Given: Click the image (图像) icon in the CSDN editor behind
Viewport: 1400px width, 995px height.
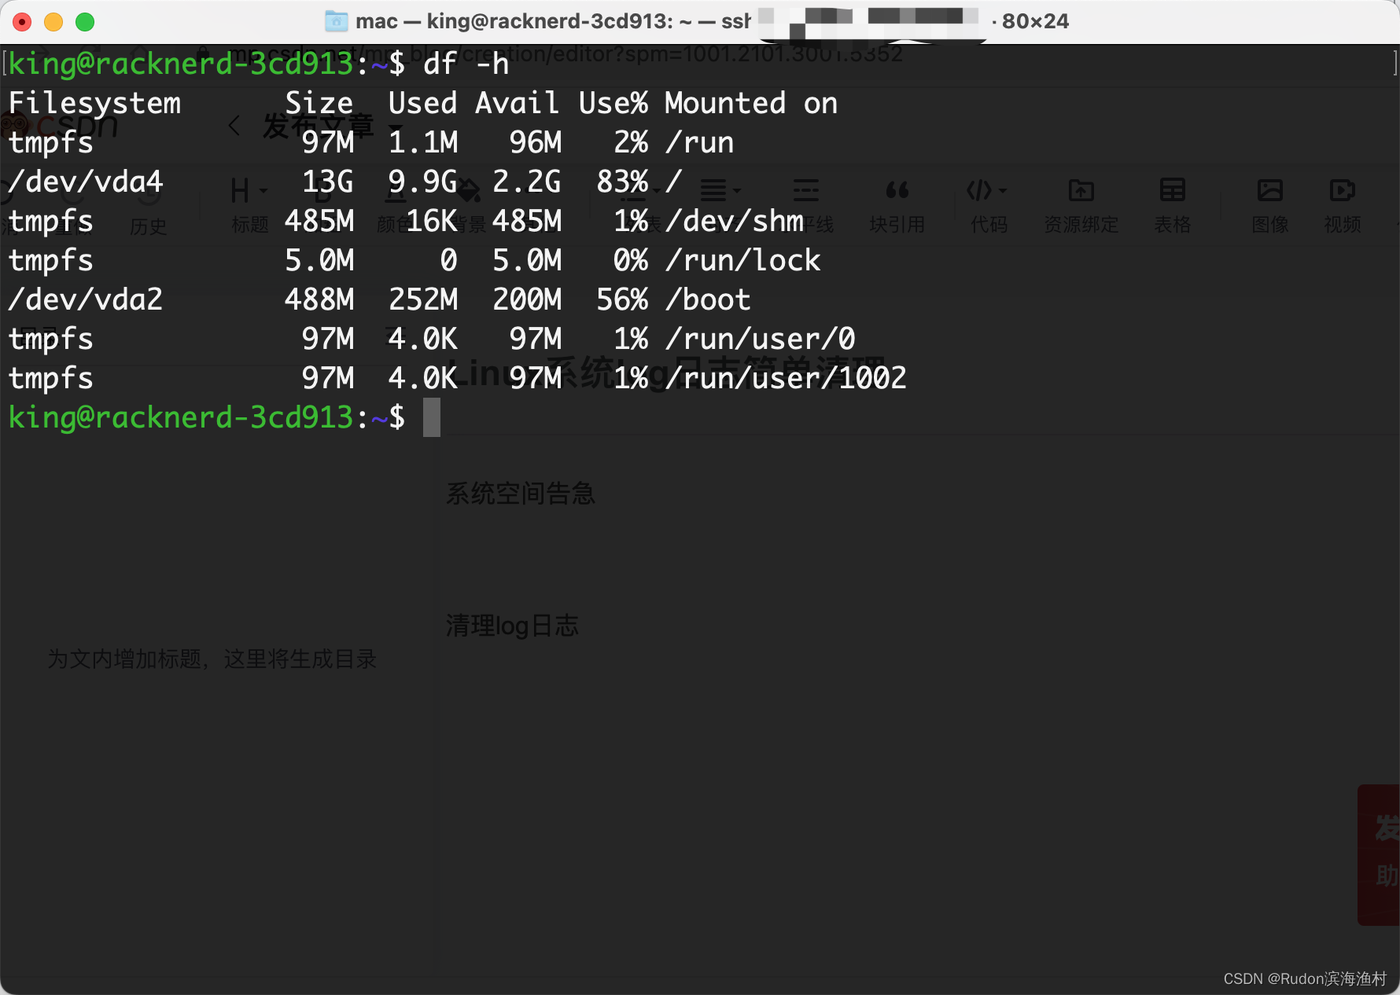Looking at the screenshot, I should (x=1270, y=190).
